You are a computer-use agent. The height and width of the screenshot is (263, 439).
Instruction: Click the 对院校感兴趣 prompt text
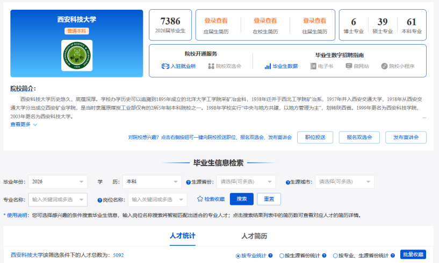[210, 137]
